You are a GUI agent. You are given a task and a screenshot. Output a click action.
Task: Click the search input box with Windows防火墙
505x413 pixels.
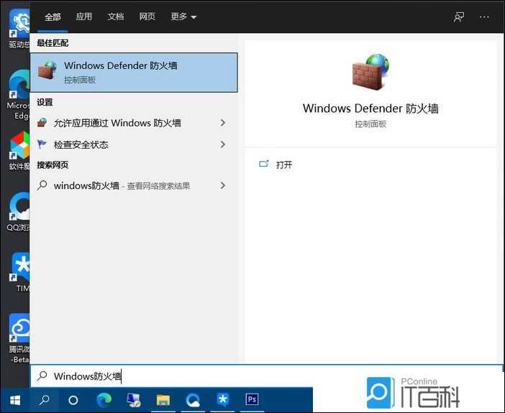267,376
